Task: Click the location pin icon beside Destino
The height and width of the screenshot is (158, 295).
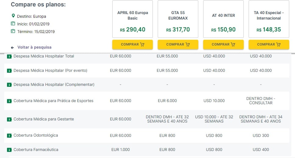Action: (x=13, y=16)
